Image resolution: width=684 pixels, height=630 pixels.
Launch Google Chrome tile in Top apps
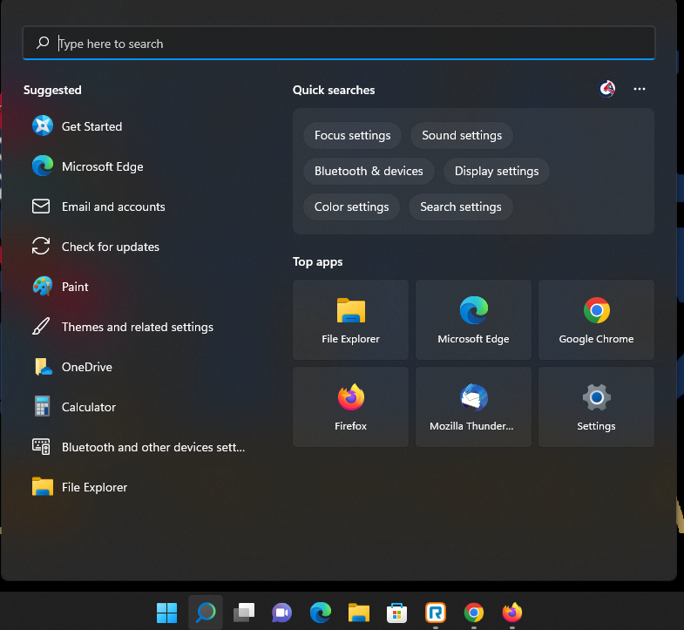[596, 320]
